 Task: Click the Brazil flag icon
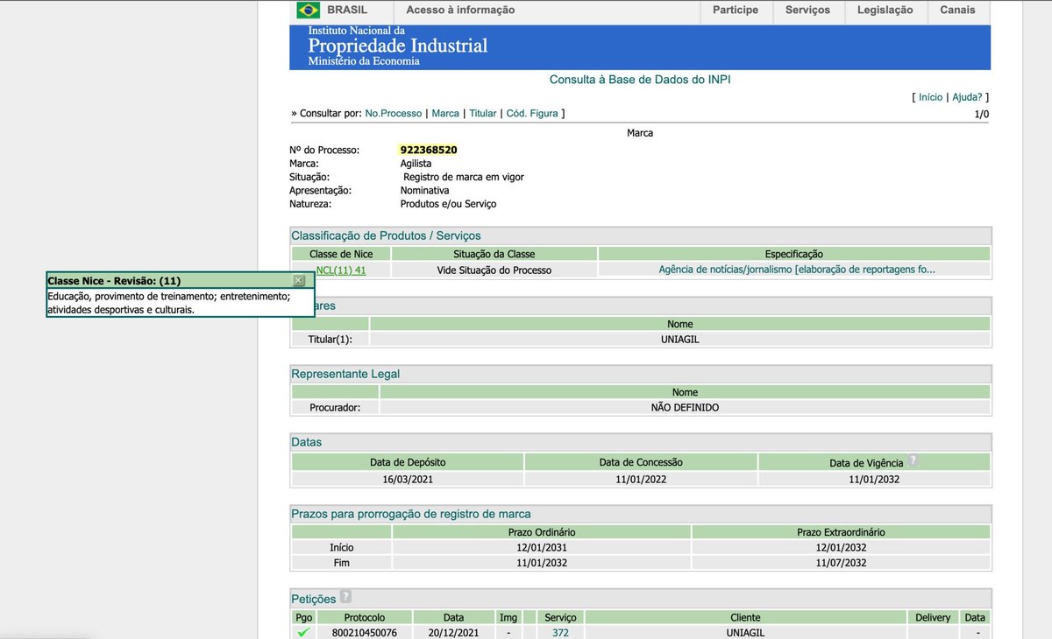(308, 11)
